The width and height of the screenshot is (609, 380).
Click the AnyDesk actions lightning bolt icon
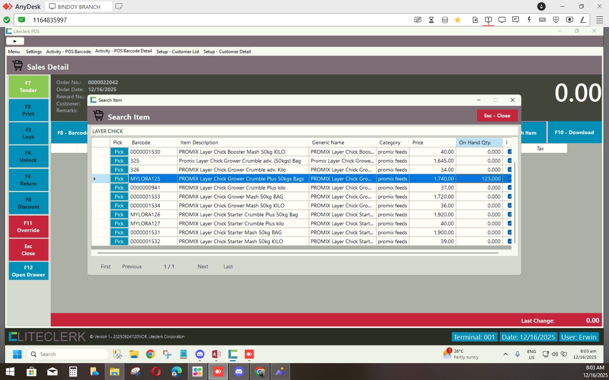point(529,20)
